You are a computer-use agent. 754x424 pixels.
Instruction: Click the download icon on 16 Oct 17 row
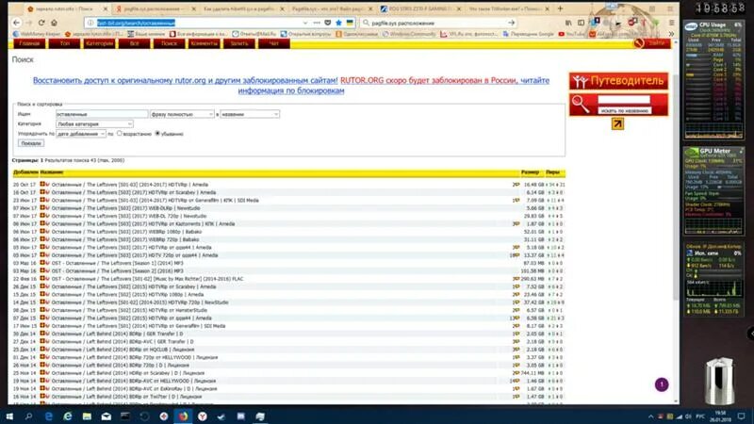click(x=42, y=192)
